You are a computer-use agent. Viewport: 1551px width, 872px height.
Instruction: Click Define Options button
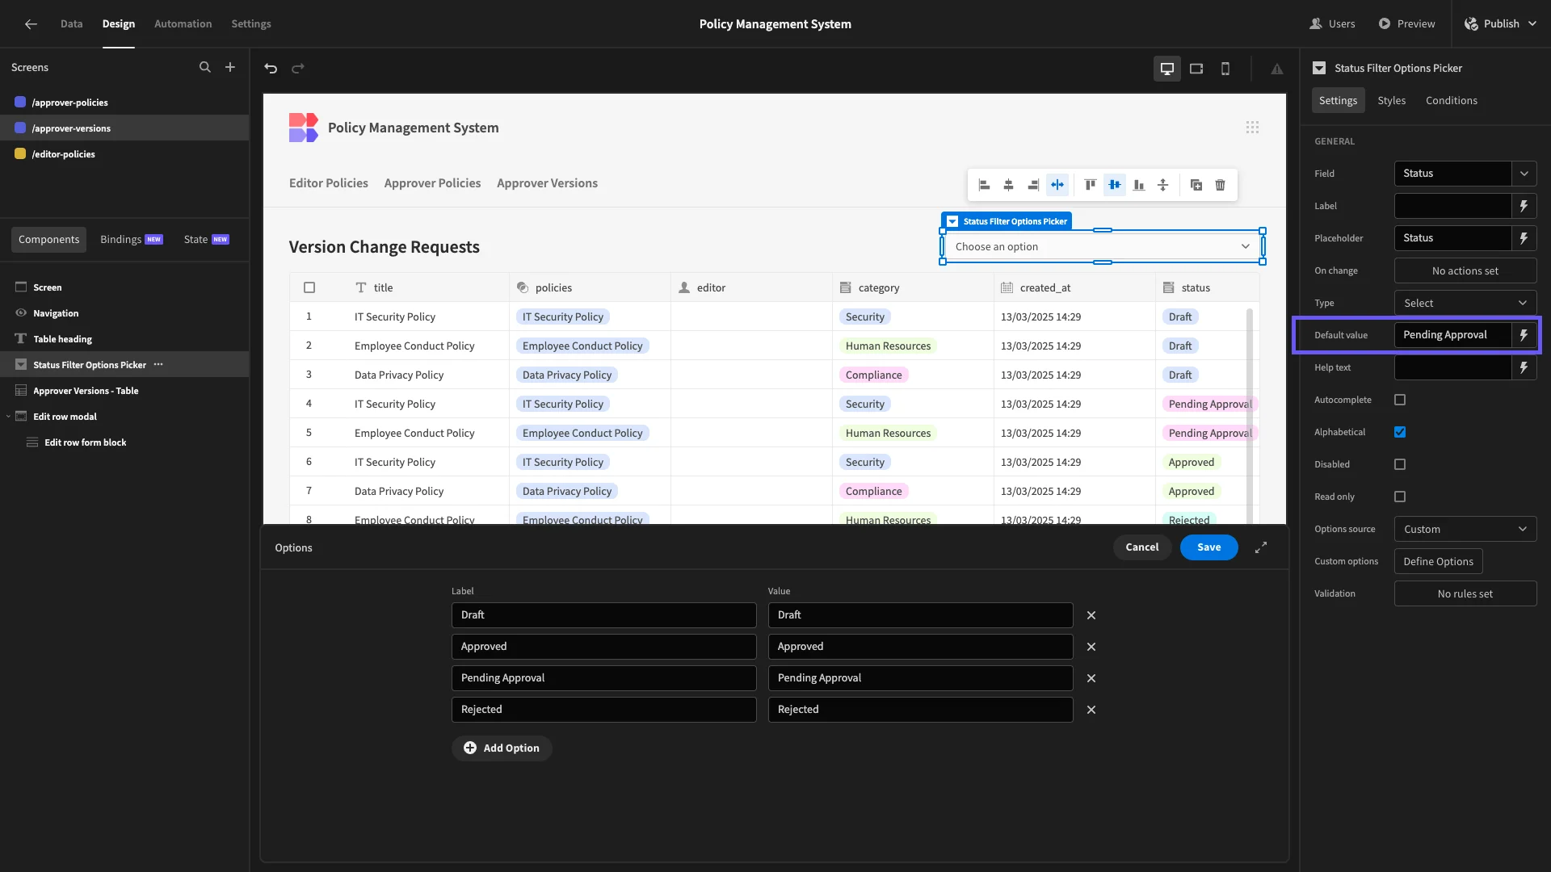(1438, 561)
